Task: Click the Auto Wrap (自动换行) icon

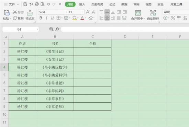Action: click(153, 13)
